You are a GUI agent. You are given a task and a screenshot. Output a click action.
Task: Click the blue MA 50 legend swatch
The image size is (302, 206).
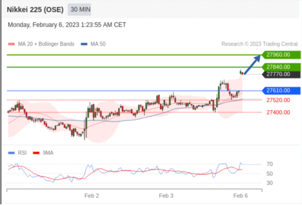point(84,44)
